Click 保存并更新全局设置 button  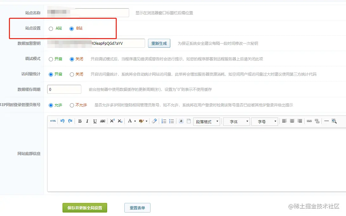(85, 208)
